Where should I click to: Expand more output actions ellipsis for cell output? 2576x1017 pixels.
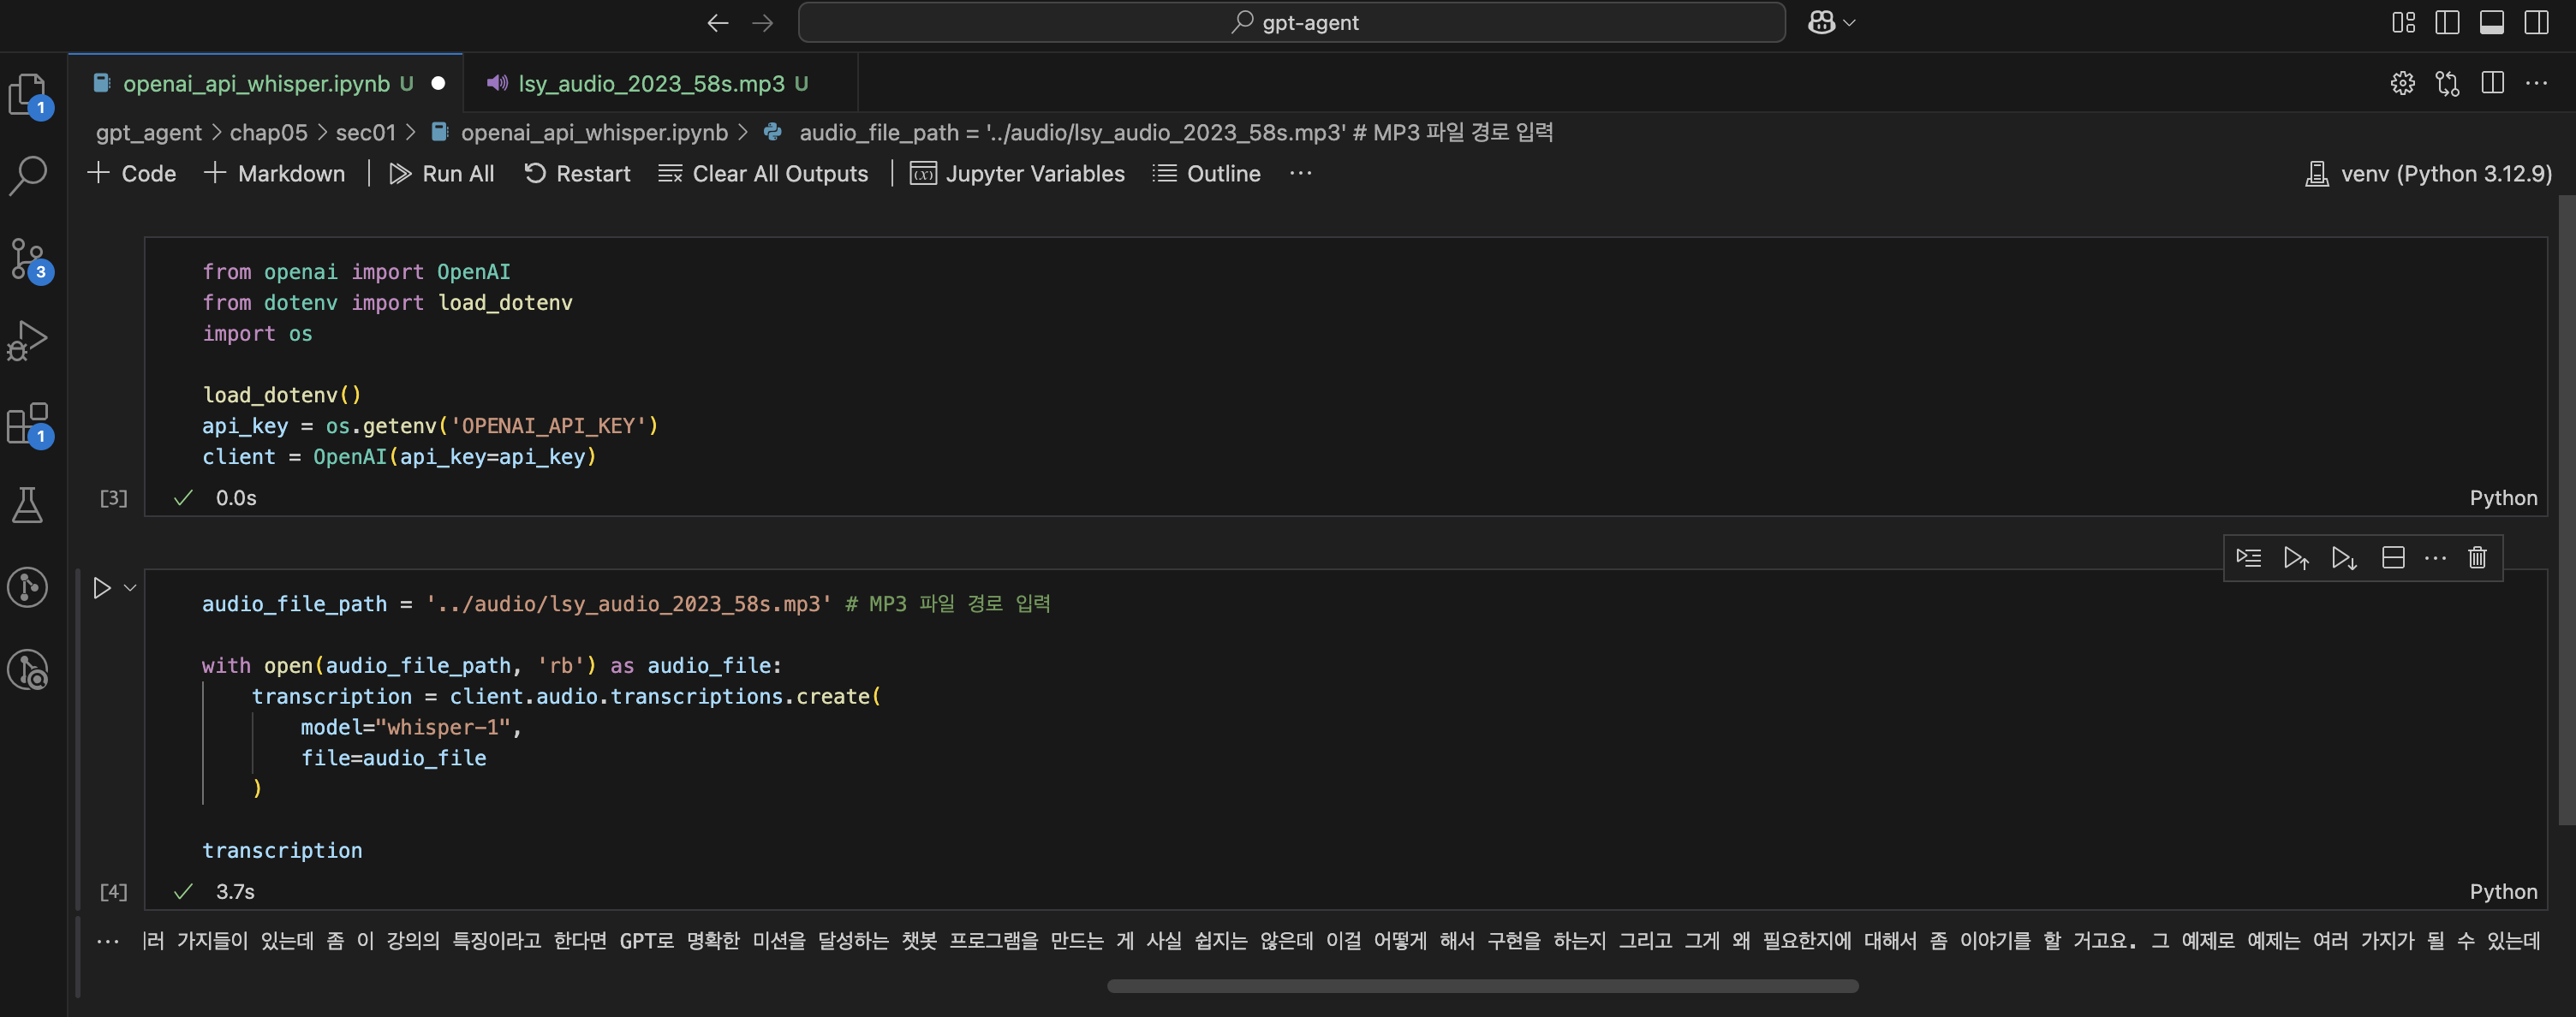[x=108, y=941]
